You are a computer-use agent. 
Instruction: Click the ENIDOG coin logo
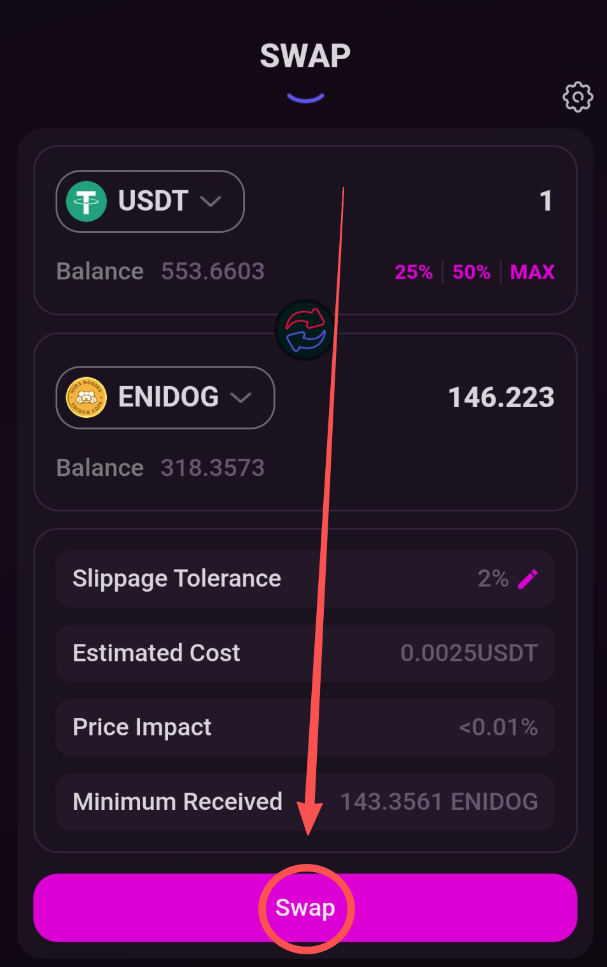87,398
